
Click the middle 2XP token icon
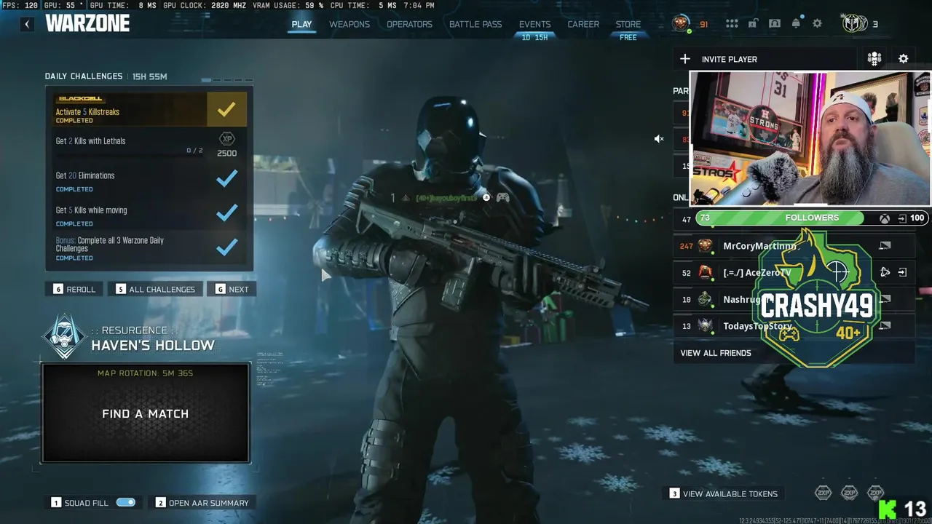[849, 493]
